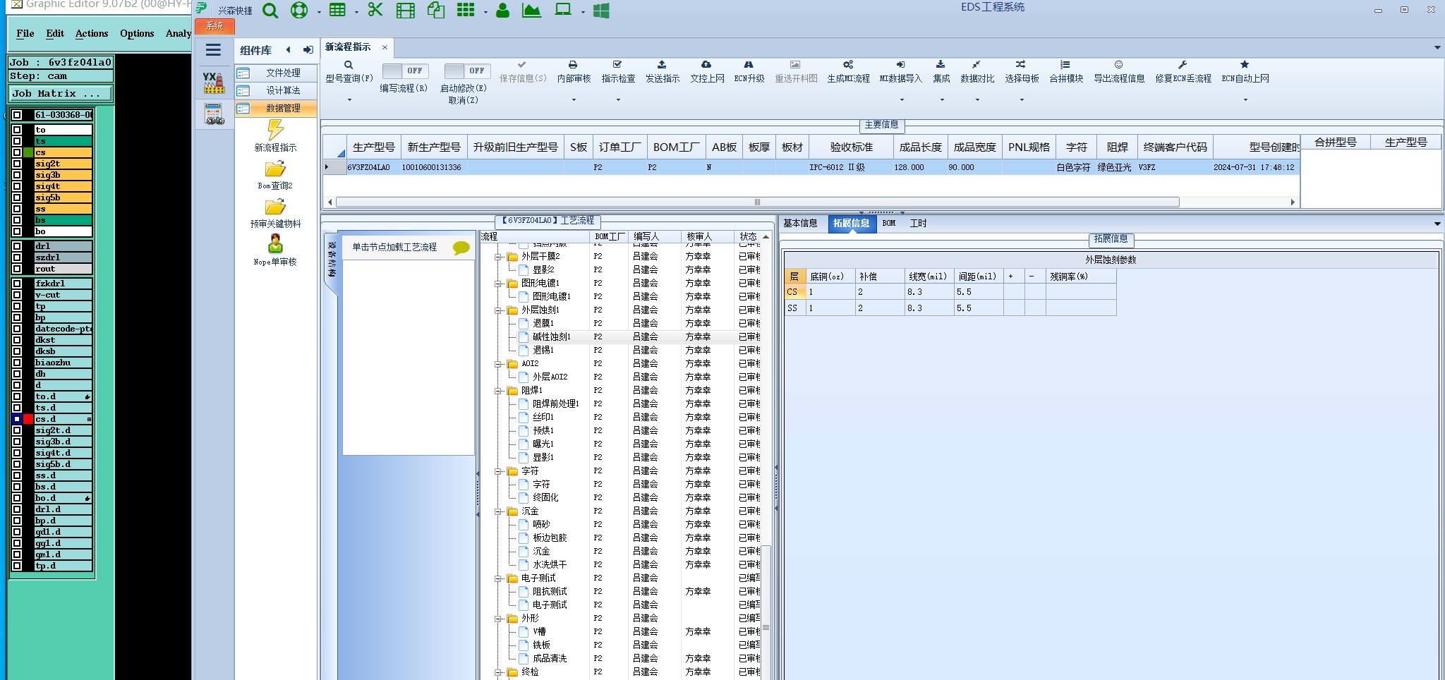This screenshot has height=680, width=1445.
Task: Click the green area chart icon
Action: 531,10
